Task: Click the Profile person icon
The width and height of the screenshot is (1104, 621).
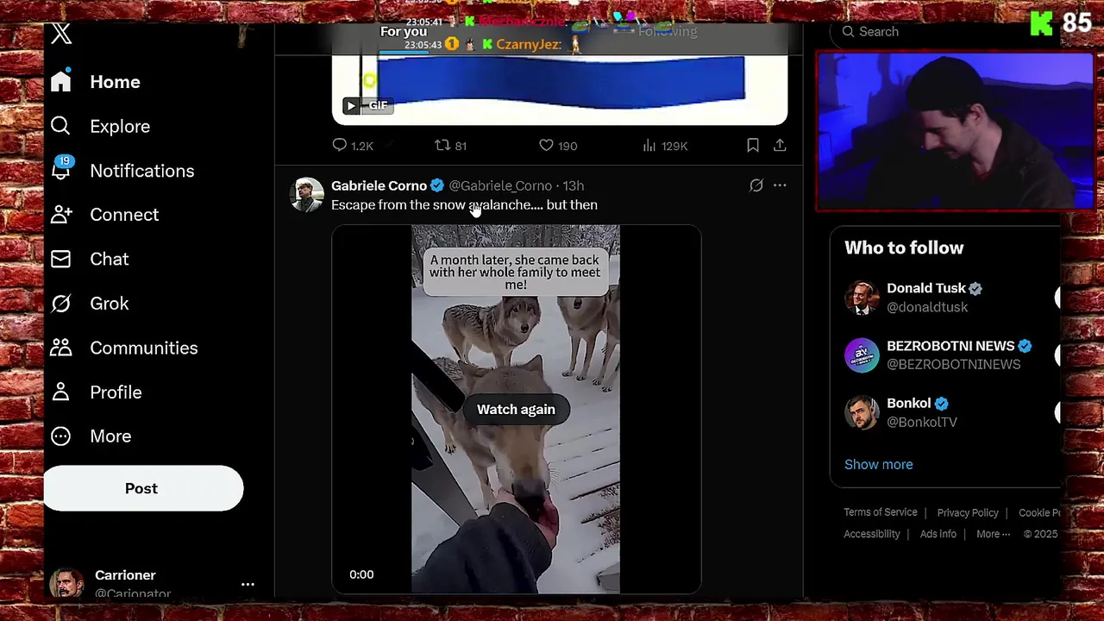Action: coord(60,392)
